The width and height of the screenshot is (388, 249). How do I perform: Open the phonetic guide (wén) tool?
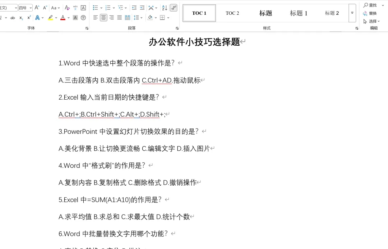pos(75,8)
